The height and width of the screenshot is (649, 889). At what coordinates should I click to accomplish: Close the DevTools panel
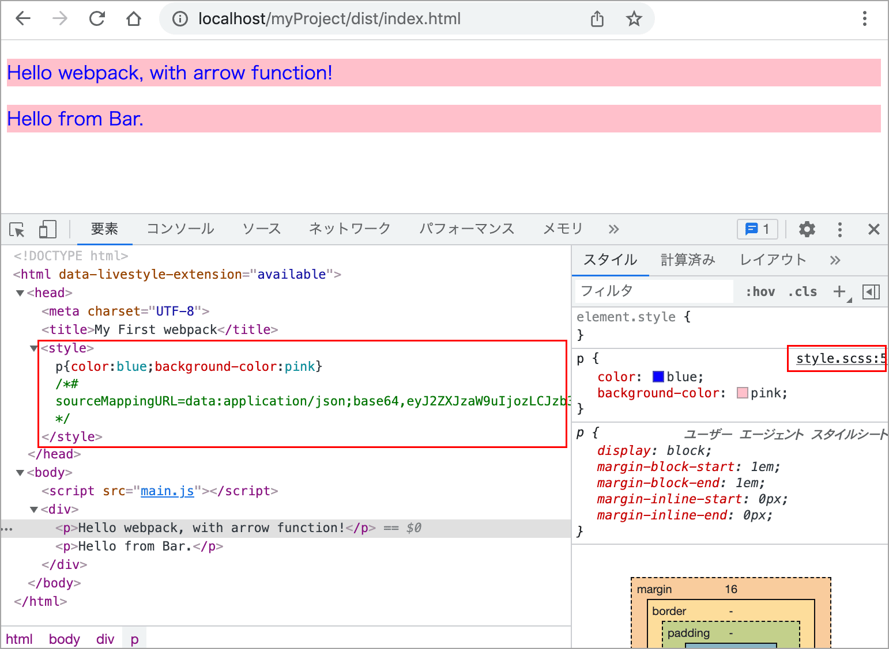874,229
